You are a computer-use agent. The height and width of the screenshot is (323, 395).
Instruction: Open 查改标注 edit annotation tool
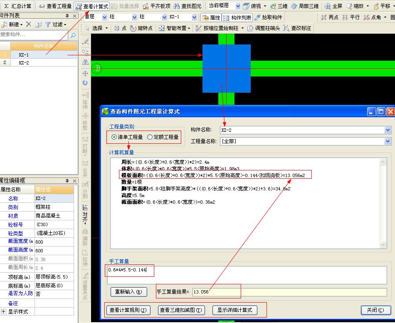(x=297, y=28)
